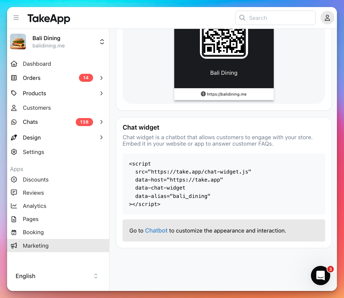Click the magnifier icon in Search
This screenshot has height=298, width=344.
pos(242,18)
